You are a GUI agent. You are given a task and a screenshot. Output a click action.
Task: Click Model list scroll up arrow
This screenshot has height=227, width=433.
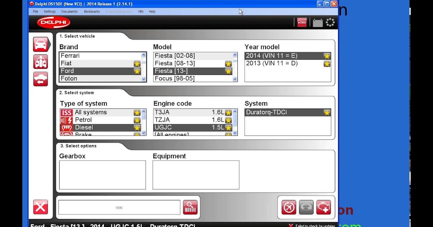point(235,55)
